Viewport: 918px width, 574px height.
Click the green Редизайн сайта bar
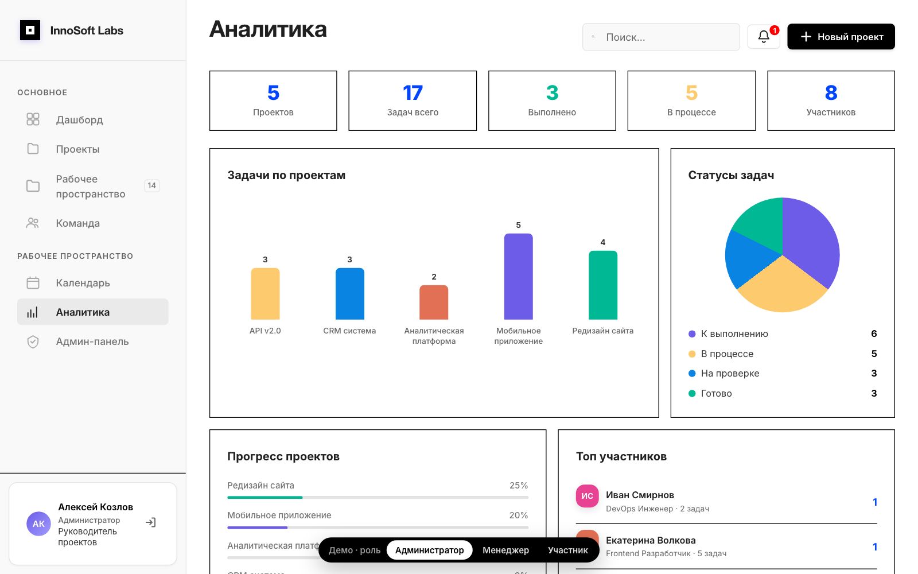[603, 285]
